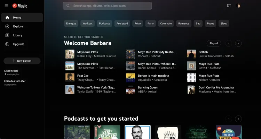Viewport: 261px width, 139px height.
Task: Open the Cast to device icon
Action: tap(229, 6)
